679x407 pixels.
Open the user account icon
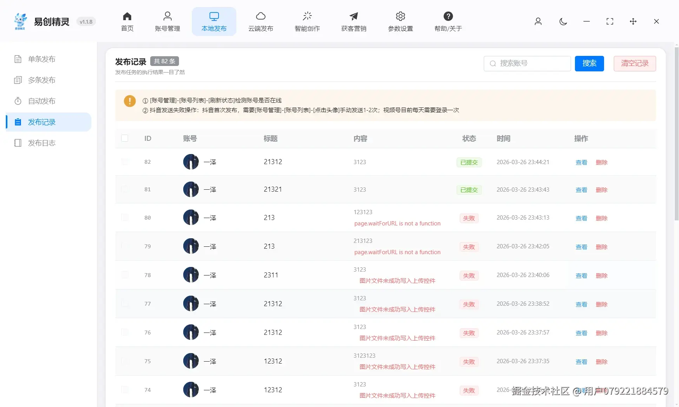(538, 22)
